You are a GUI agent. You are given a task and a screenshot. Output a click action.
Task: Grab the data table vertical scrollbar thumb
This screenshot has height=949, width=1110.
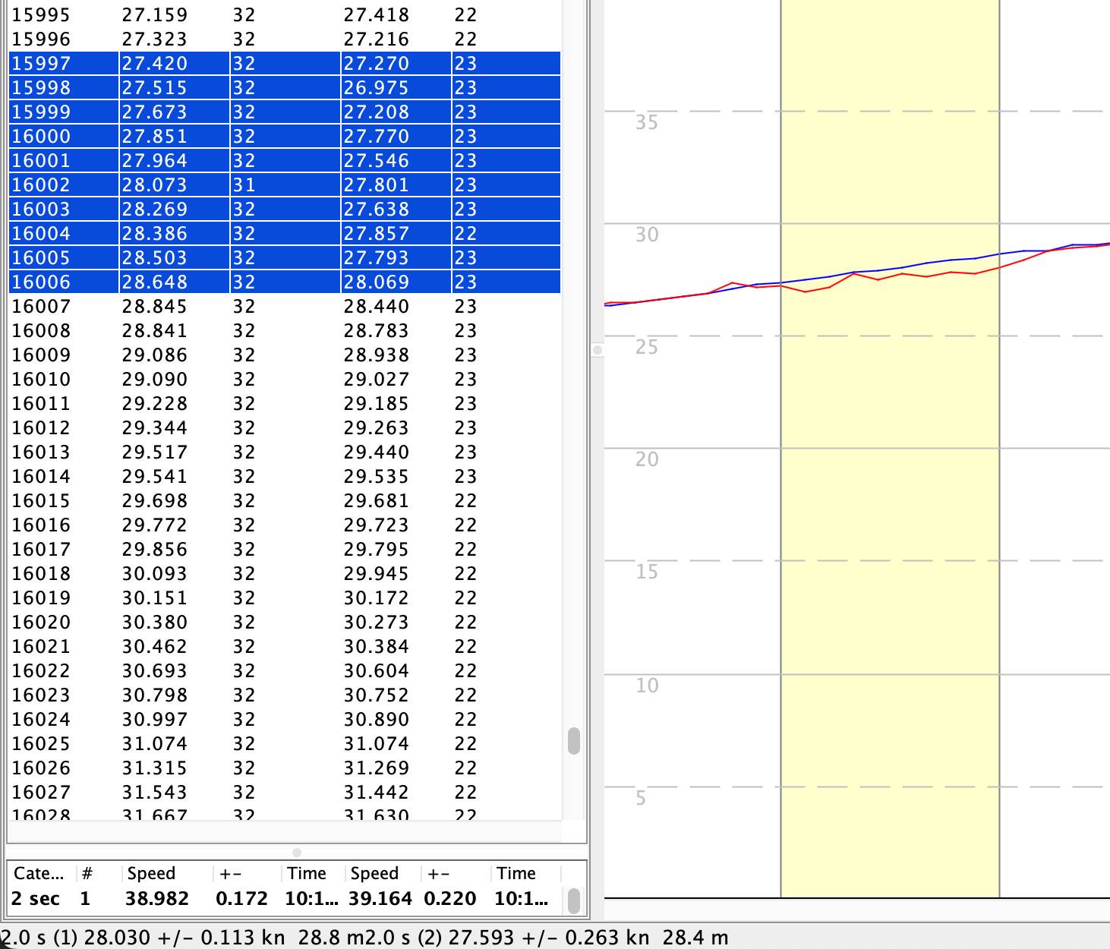click(574, 741)
